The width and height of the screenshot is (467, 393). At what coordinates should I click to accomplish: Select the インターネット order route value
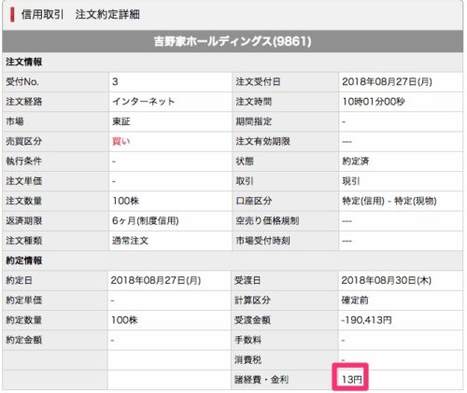pyautogui.click(x=143, y=102)
